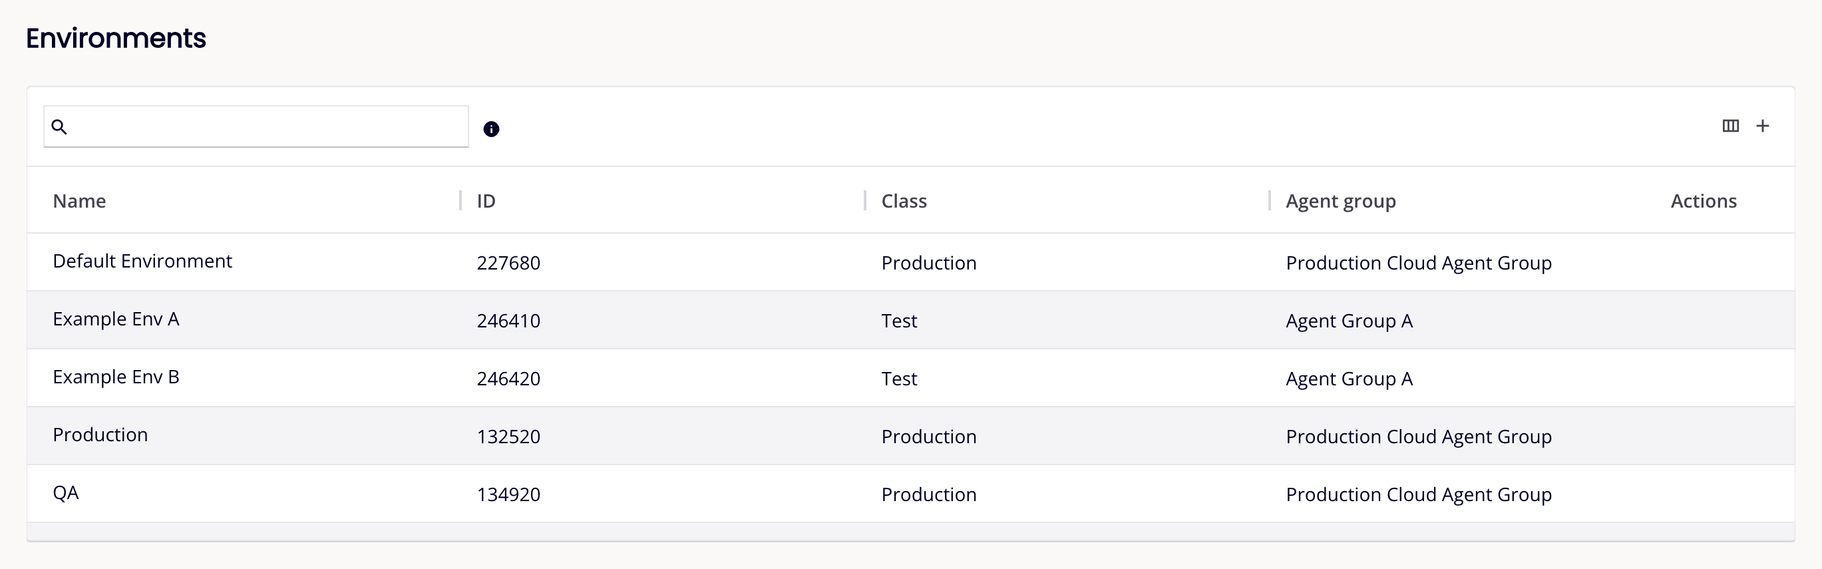Click ID 246420
Image resolution: width=1822 pixels, height=569 pixels.
click(508, 379)
